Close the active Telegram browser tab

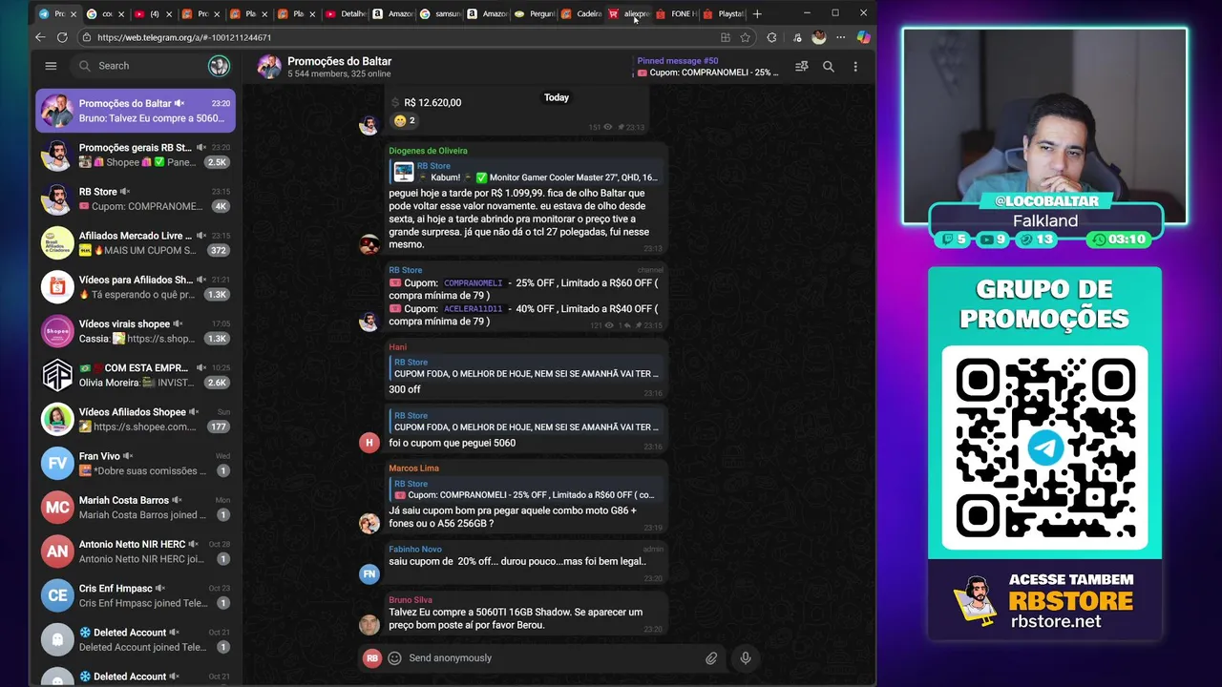click(73, 14)
